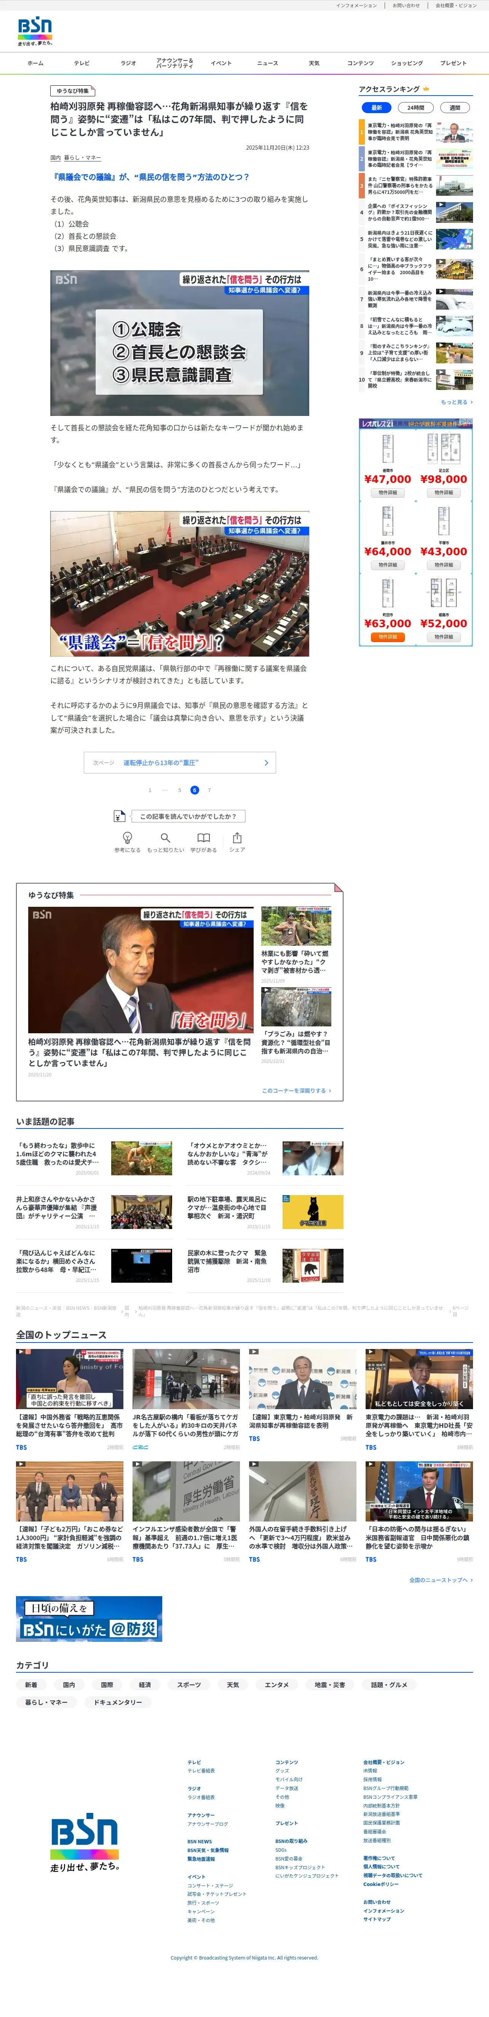
Task: Open the ラジオ navigation menu item
Action: (x=128, y=64)
